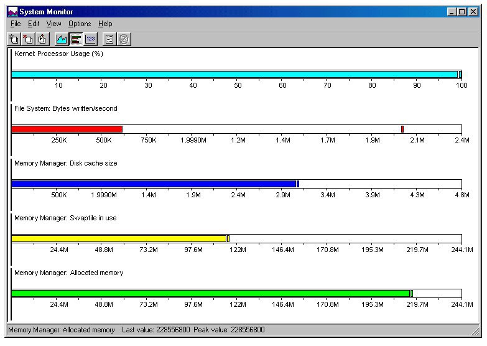487x346 pixels.
Task: Click 'Memory Manager: Disk cache size' label
Action: [x=66, y=163]
